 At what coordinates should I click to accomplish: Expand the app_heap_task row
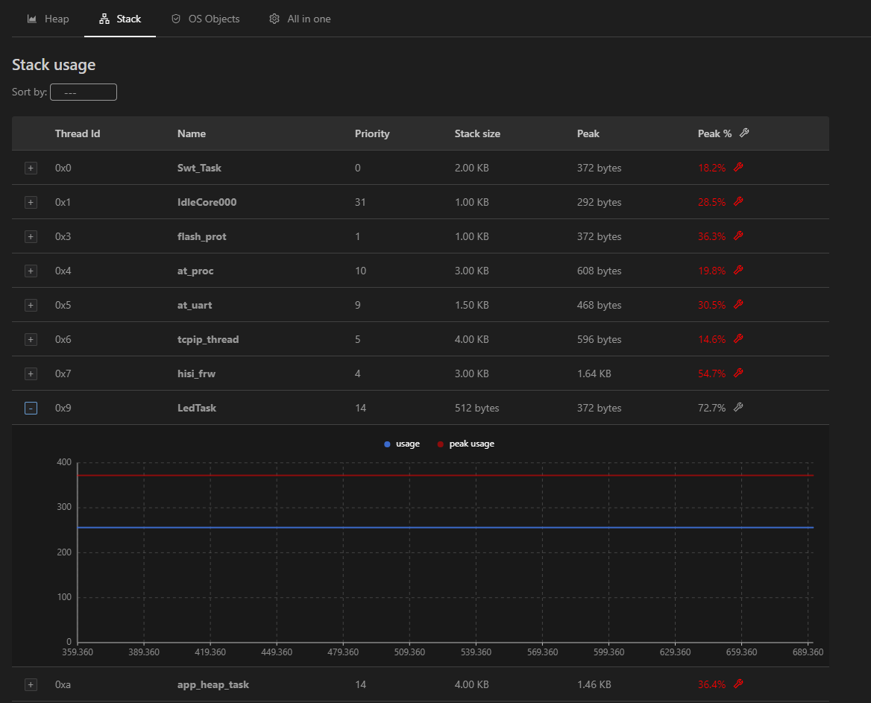tap(31, 684)
